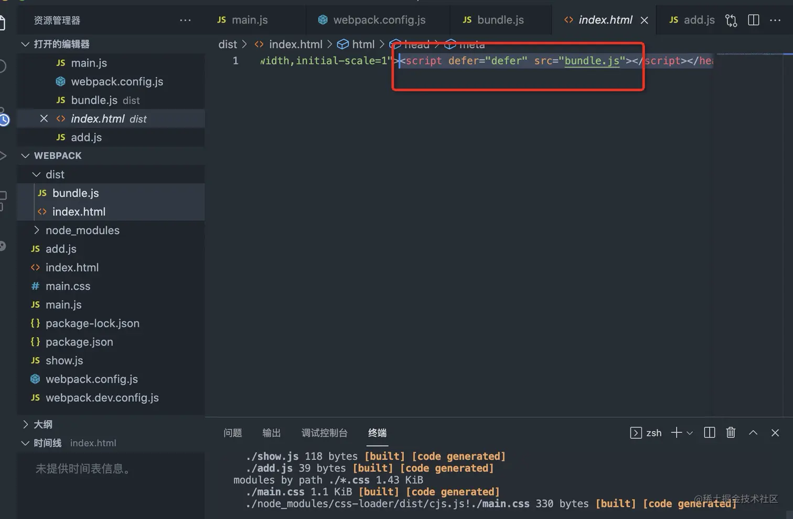Open root index.html in file tree
Screen dimensions: 793x519
point(111,267)
